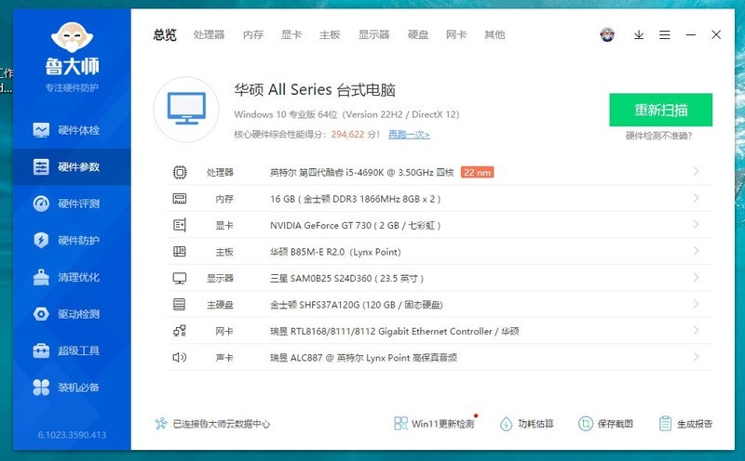Expand the 网卡 row chevron
Image resolution: width=745 pixels, height=461 pixels.
click(x=696, y=331)
